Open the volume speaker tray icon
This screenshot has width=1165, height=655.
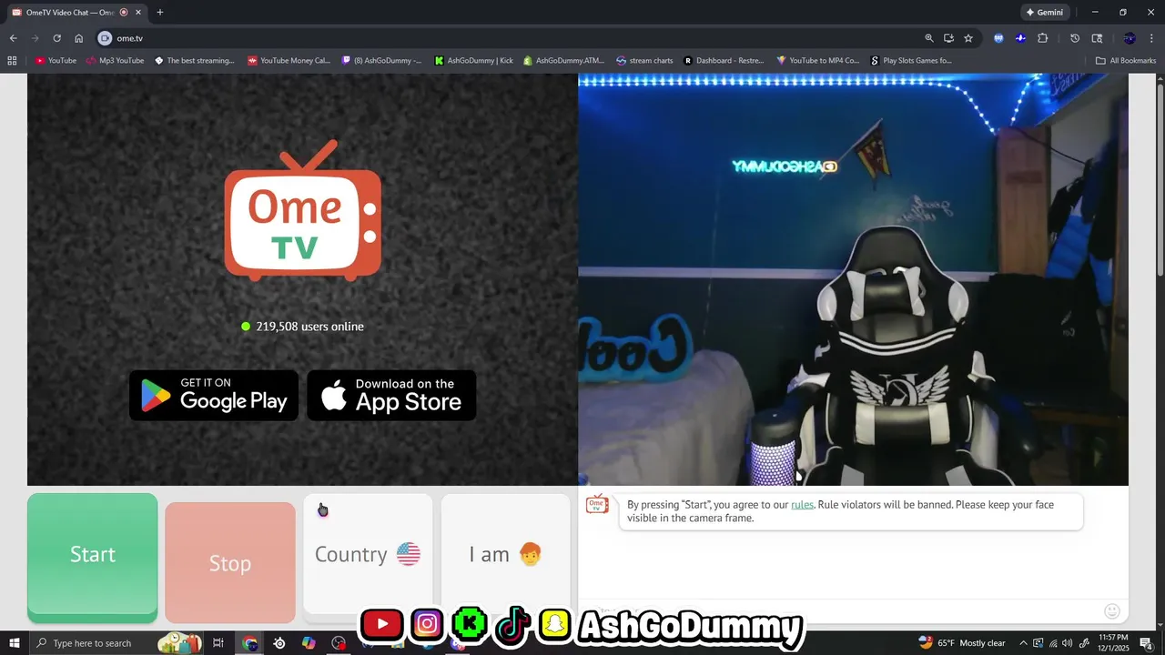(x=1067, y=643)
